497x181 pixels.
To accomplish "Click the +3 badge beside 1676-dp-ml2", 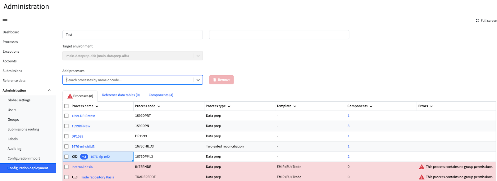I will (x=84, y=157).
